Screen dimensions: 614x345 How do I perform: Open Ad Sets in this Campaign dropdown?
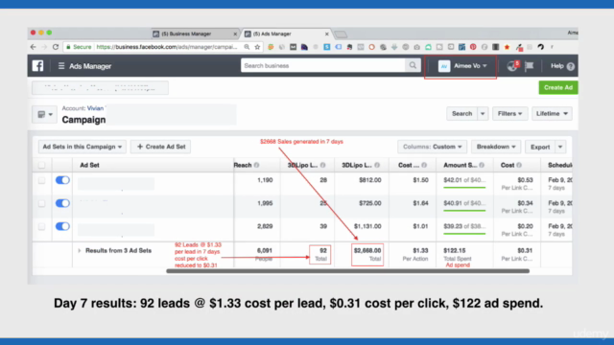83,147
